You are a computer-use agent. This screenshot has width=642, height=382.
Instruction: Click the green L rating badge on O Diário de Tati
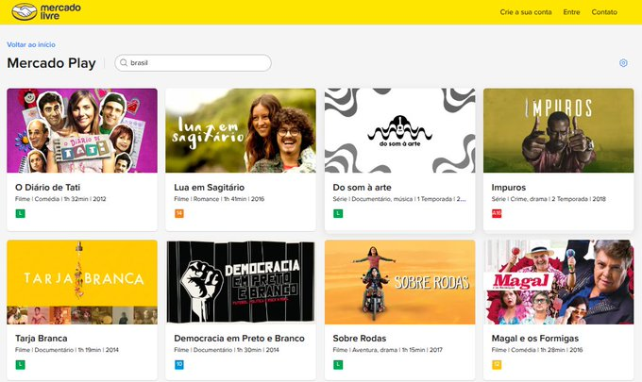pyautogui.click(x=20, y=213)
